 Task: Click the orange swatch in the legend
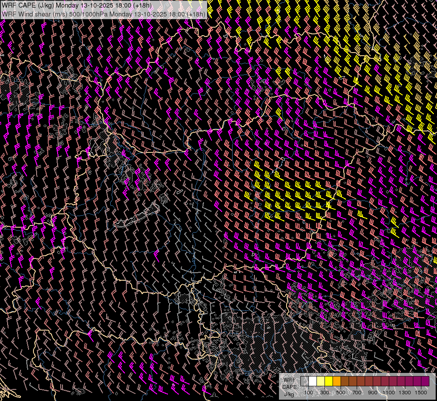pyautogui.click(x=337, y=381)
